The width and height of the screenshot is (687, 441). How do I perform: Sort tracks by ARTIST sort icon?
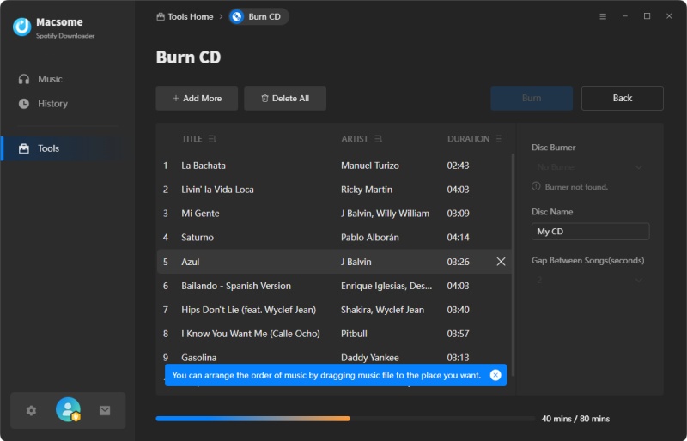click(x=379, y=139)
